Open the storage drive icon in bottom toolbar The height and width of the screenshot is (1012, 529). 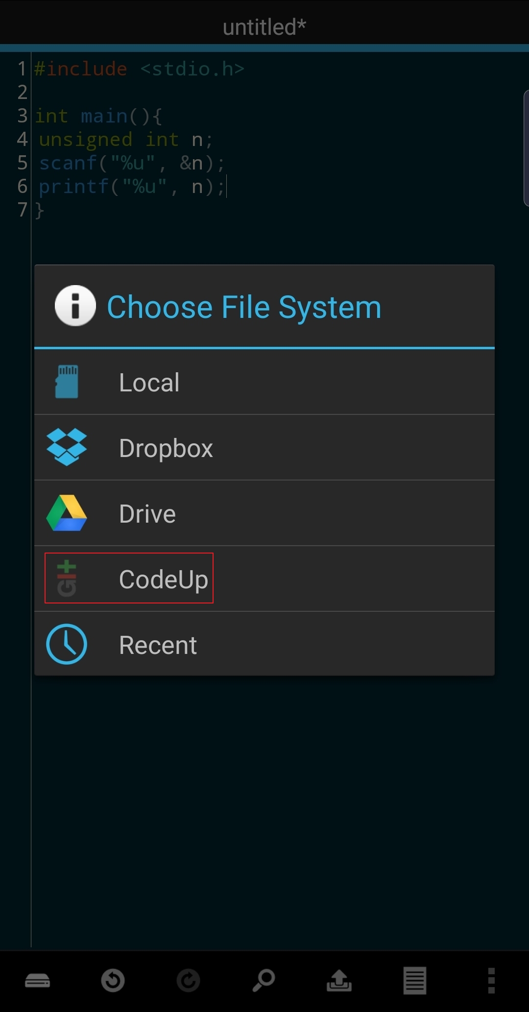(x=38, y=981)
